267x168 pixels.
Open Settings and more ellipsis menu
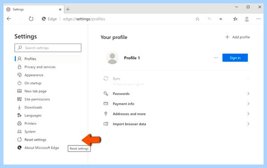[258, 19]
